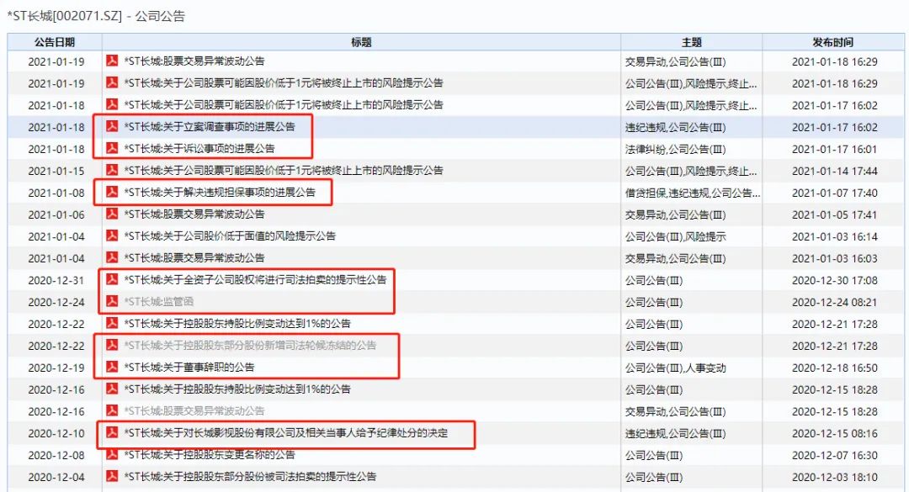Click PDF icon for 2020-12-22 持股比例变动达到1%公告
Screen dimensions: 909x492
point(112,323)
